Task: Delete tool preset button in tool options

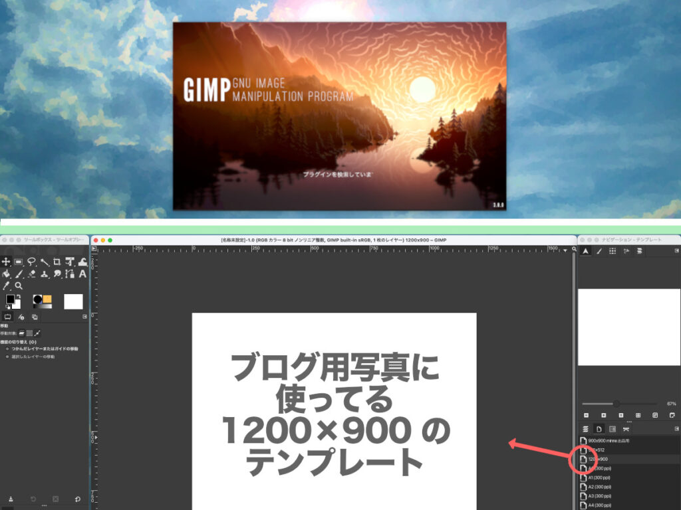Action: (x=56, y=499)
